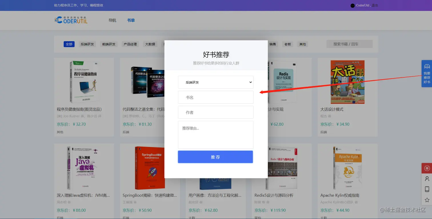Click the star favorites sidebar icon
432x219 pixels.
click(427, 200)
